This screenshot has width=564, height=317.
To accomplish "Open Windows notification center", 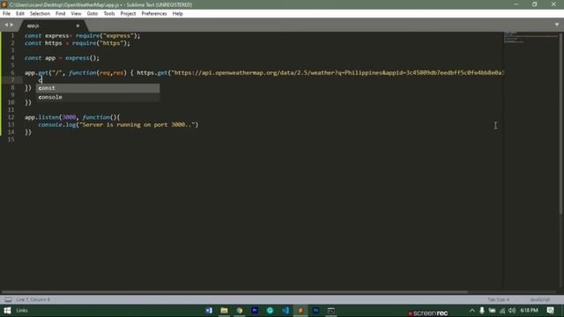I will 550,311.
